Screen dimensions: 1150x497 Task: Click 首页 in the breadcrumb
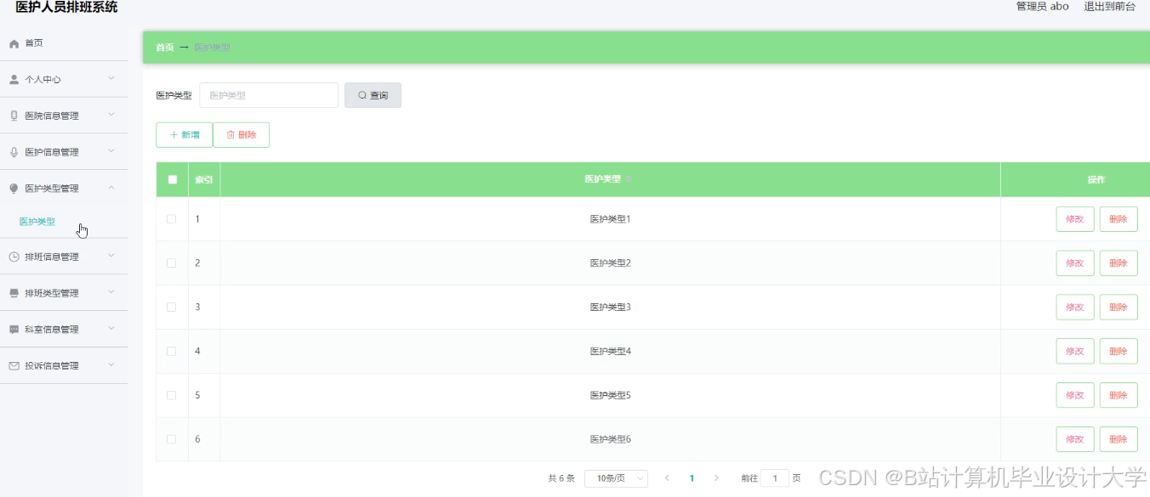[164, 48]
